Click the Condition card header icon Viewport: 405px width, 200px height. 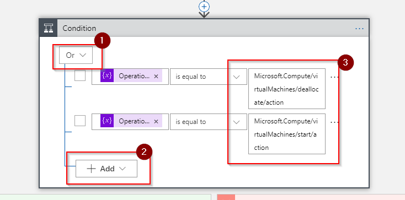click(x=49, y=28)
